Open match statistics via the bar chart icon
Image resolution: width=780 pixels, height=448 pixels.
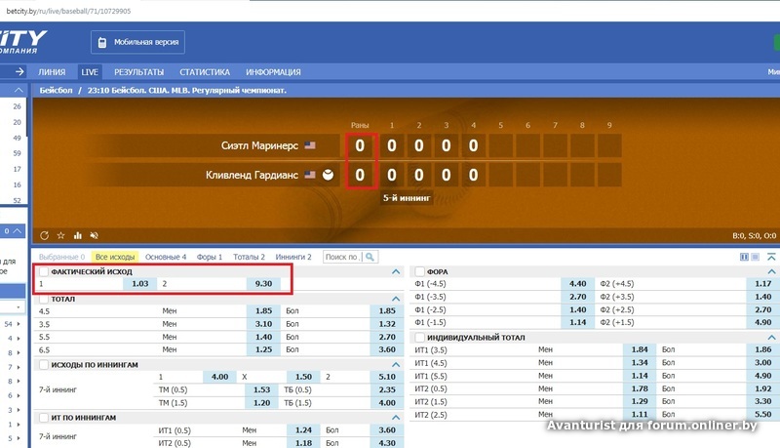[78, 235]
